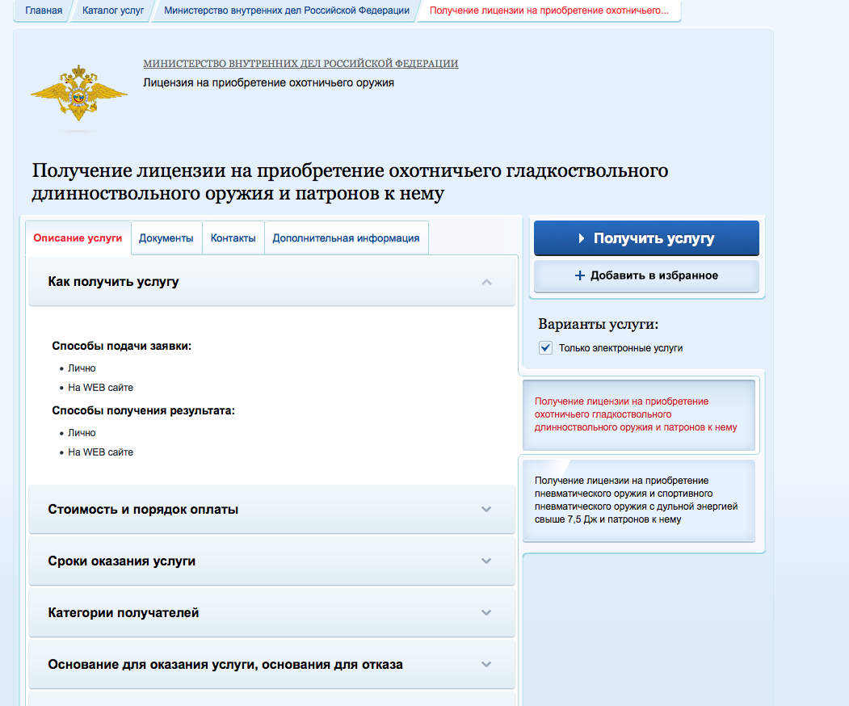Switch to the 'Документы' tab
Image resolution: width=849 pixels, height=706 pixels.
166,238
